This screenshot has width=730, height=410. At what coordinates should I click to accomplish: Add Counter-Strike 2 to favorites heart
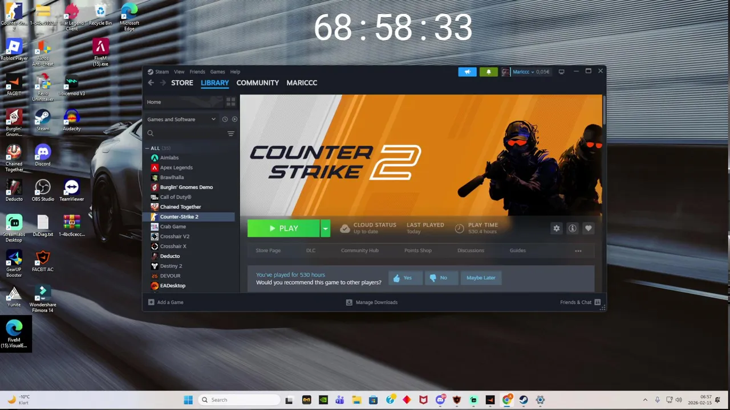(589, 228)
